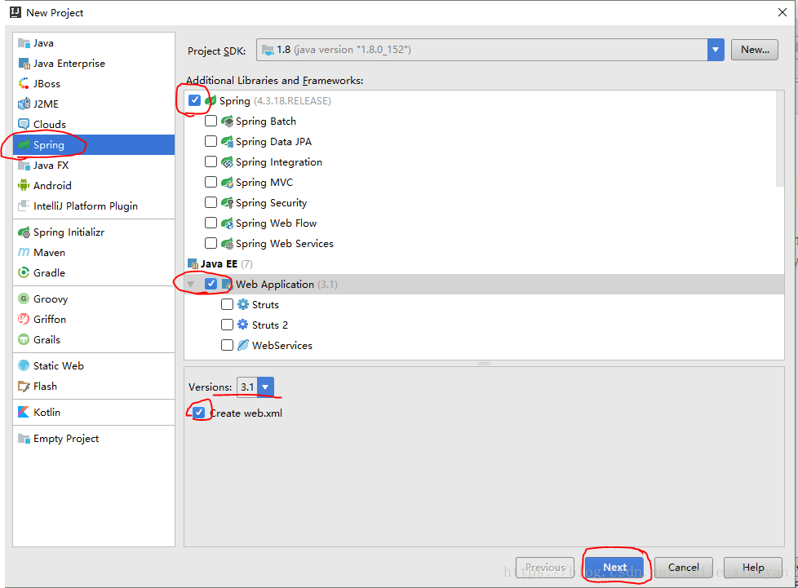Click the Java Enterprise icon
798x588 pixels.
[24, 64]
